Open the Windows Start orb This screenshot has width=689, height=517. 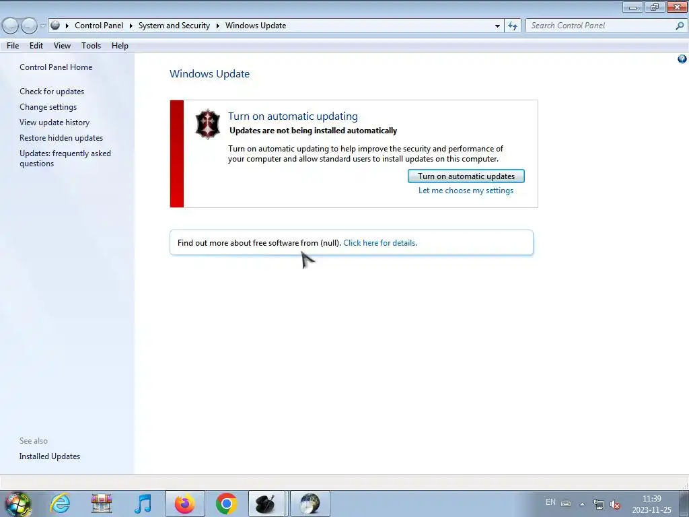pos(17,504)
